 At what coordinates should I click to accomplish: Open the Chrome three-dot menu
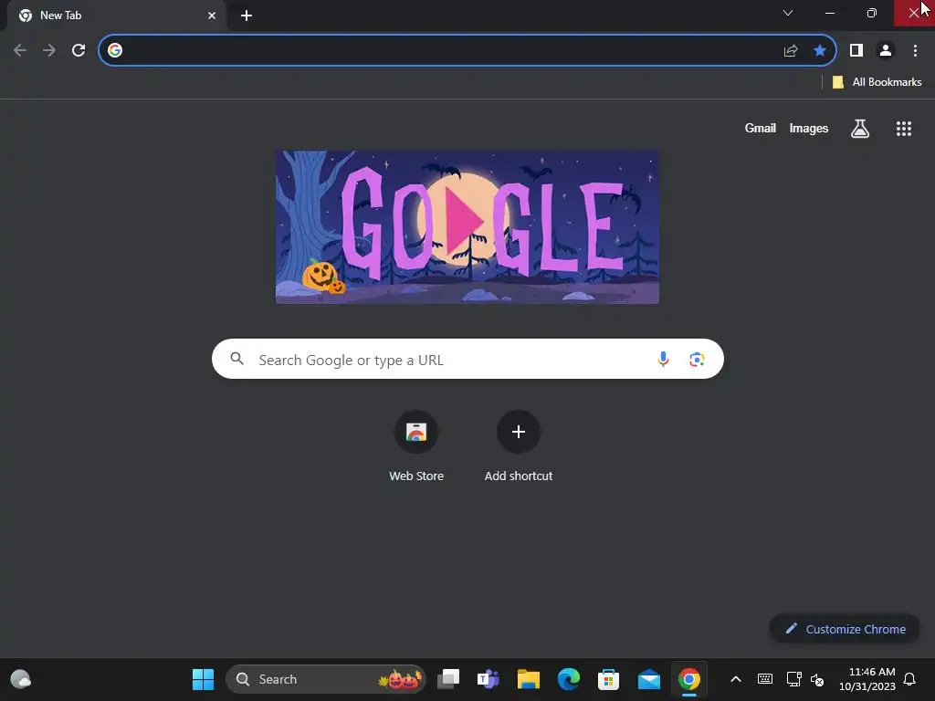pyautogui.click(x=915, y=51)
